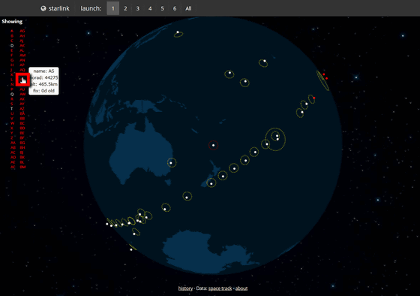Toggle satellite D in the Showing list

(x=12, y=46)
